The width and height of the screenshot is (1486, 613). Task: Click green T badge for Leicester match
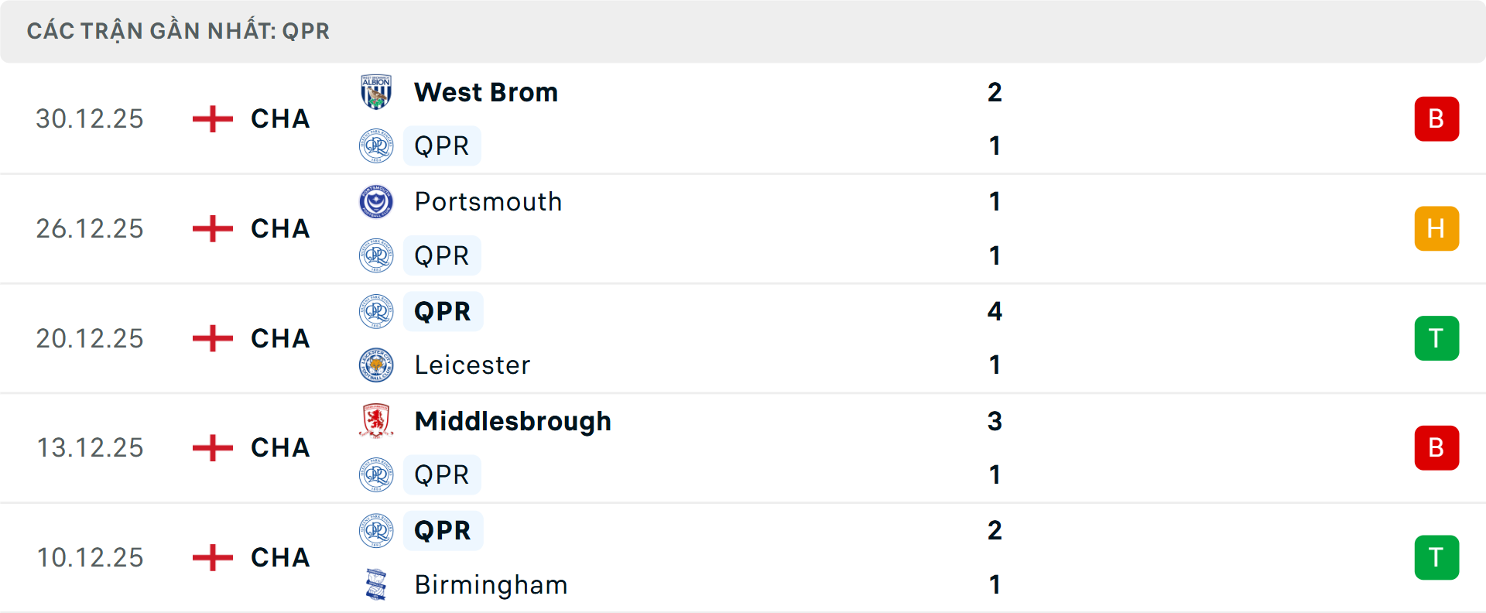(1436, 338)
